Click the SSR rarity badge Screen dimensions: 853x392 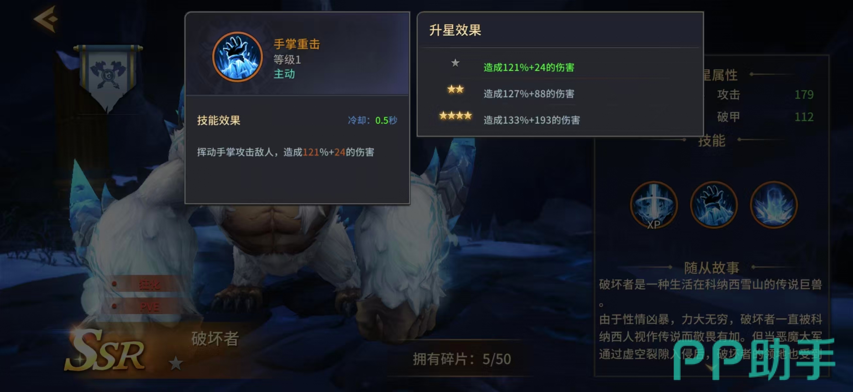coord(105,351)
